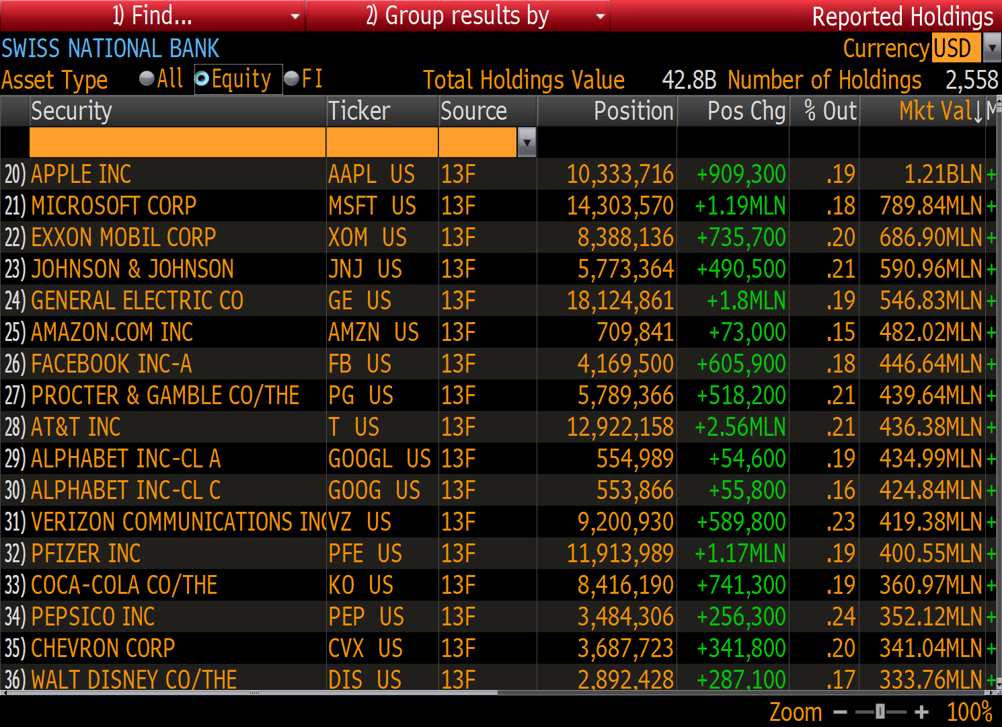Image resolution: width=1002 pixels, height=727 pixels.
Task: Click the zoom out minus icon
Action: 840,712
